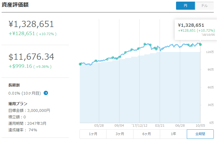
Task: Switch currency display to ドル
Action: point(204,6)
